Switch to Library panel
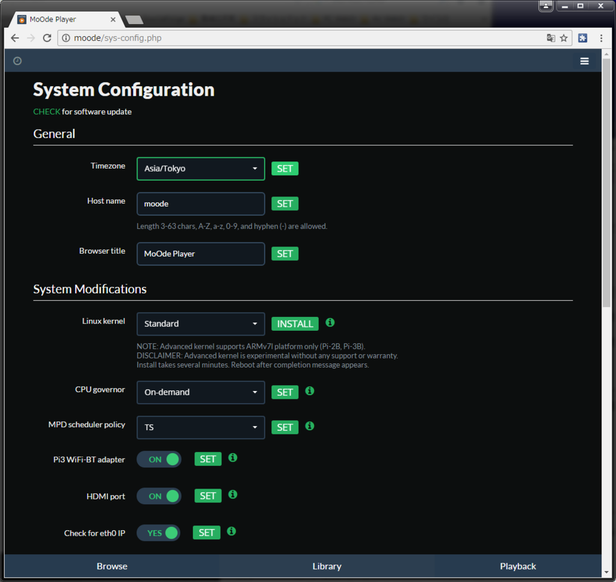This screenshot has width=616, height=582. [x=327, y=566]
